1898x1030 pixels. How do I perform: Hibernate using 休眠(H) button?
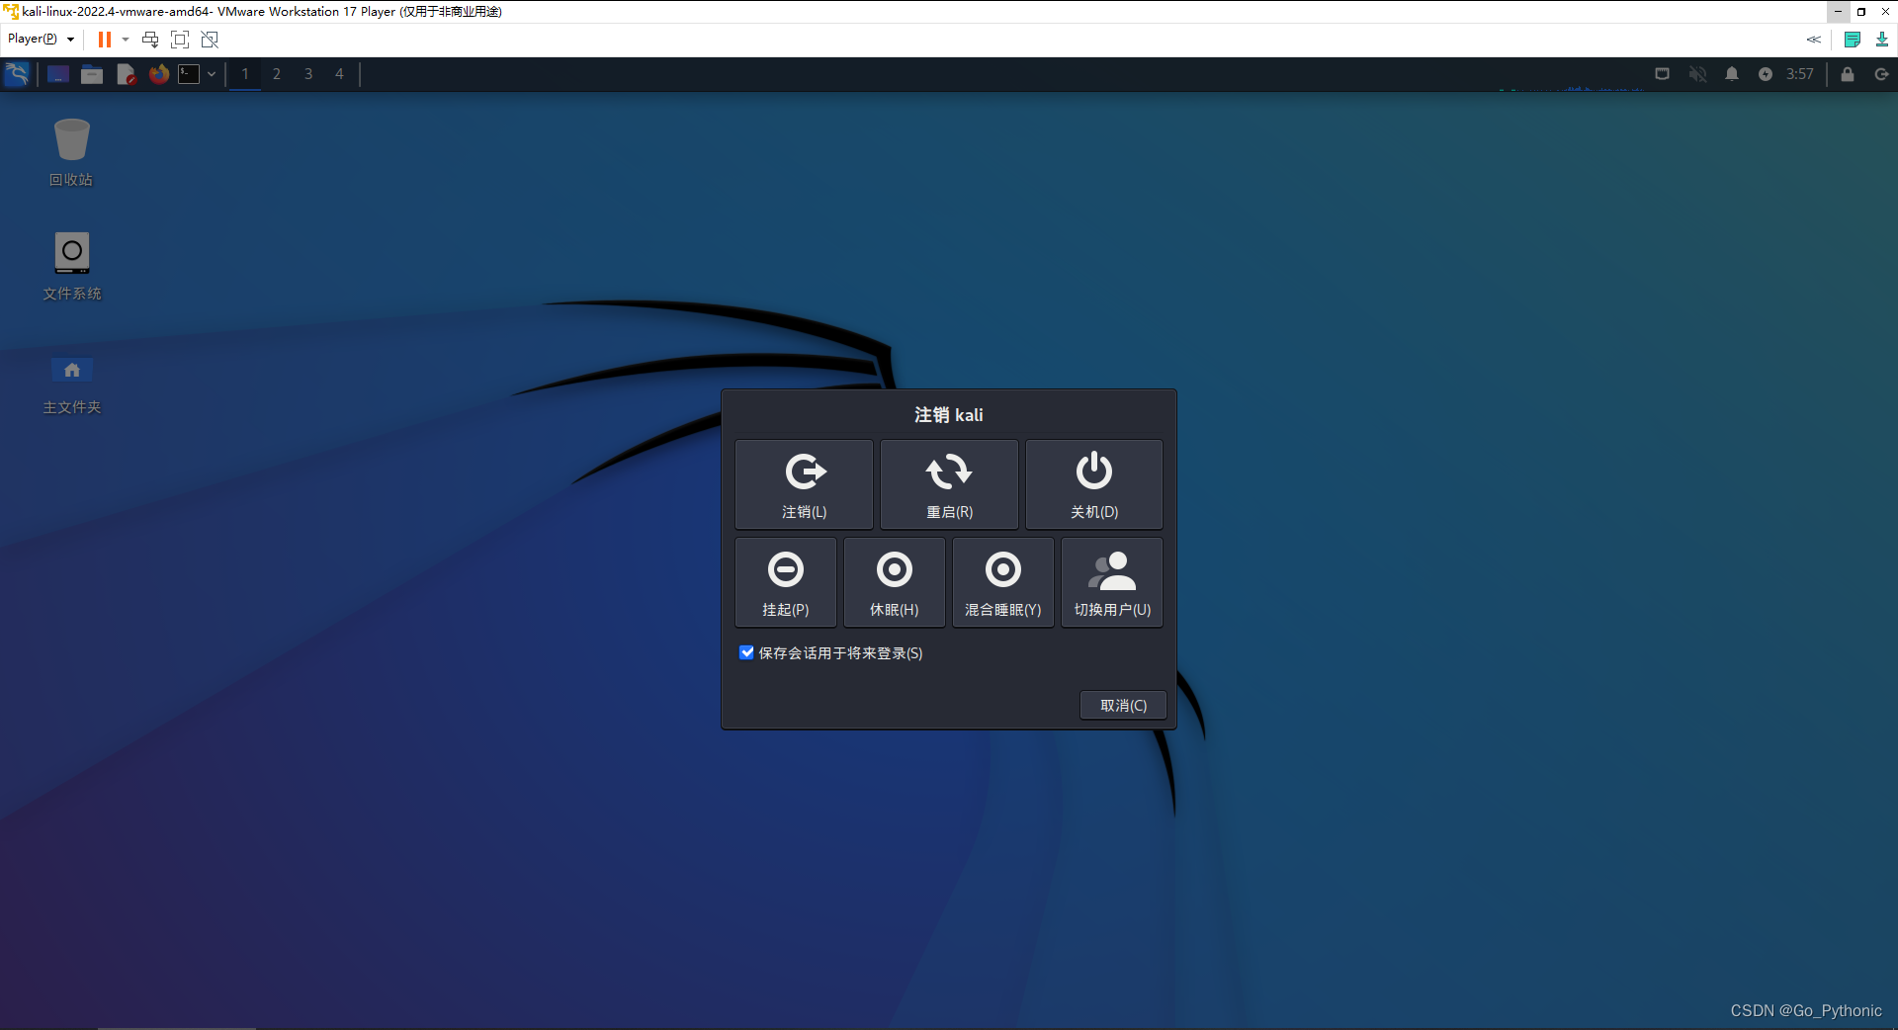point(895,582)
